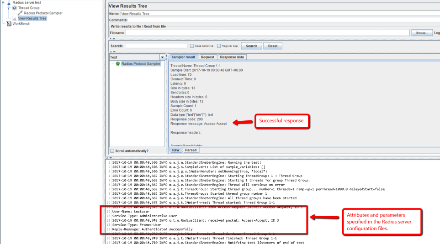
Task: Click collapse arrows above the Search row
Action: tap(112, 39)
